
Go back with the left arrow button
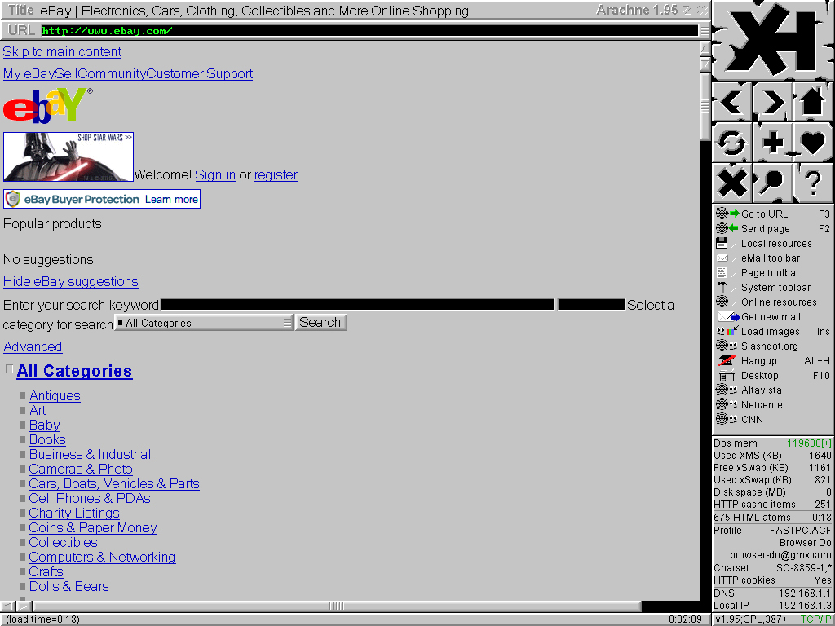point(732,102)
